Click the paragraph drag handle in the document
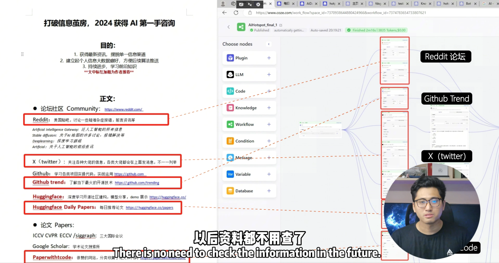This screenshot has height=263, width=499. [22, 54]
